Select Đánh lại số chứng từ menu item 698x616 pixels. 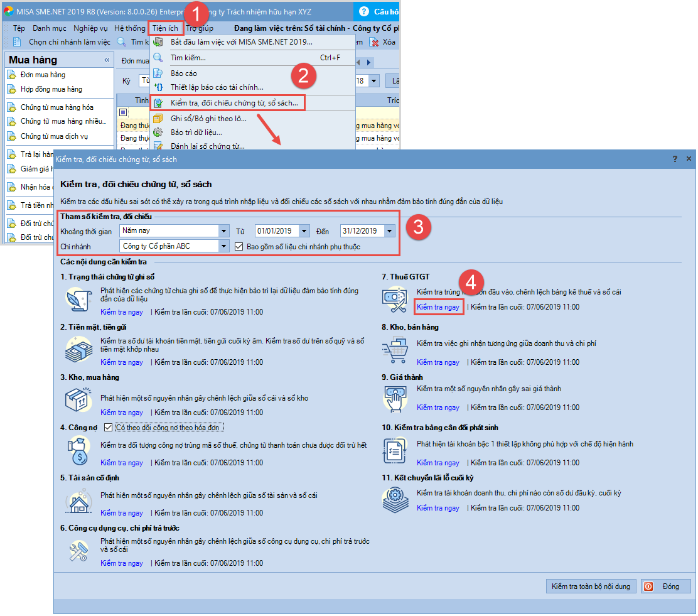[x=207, y=146]
